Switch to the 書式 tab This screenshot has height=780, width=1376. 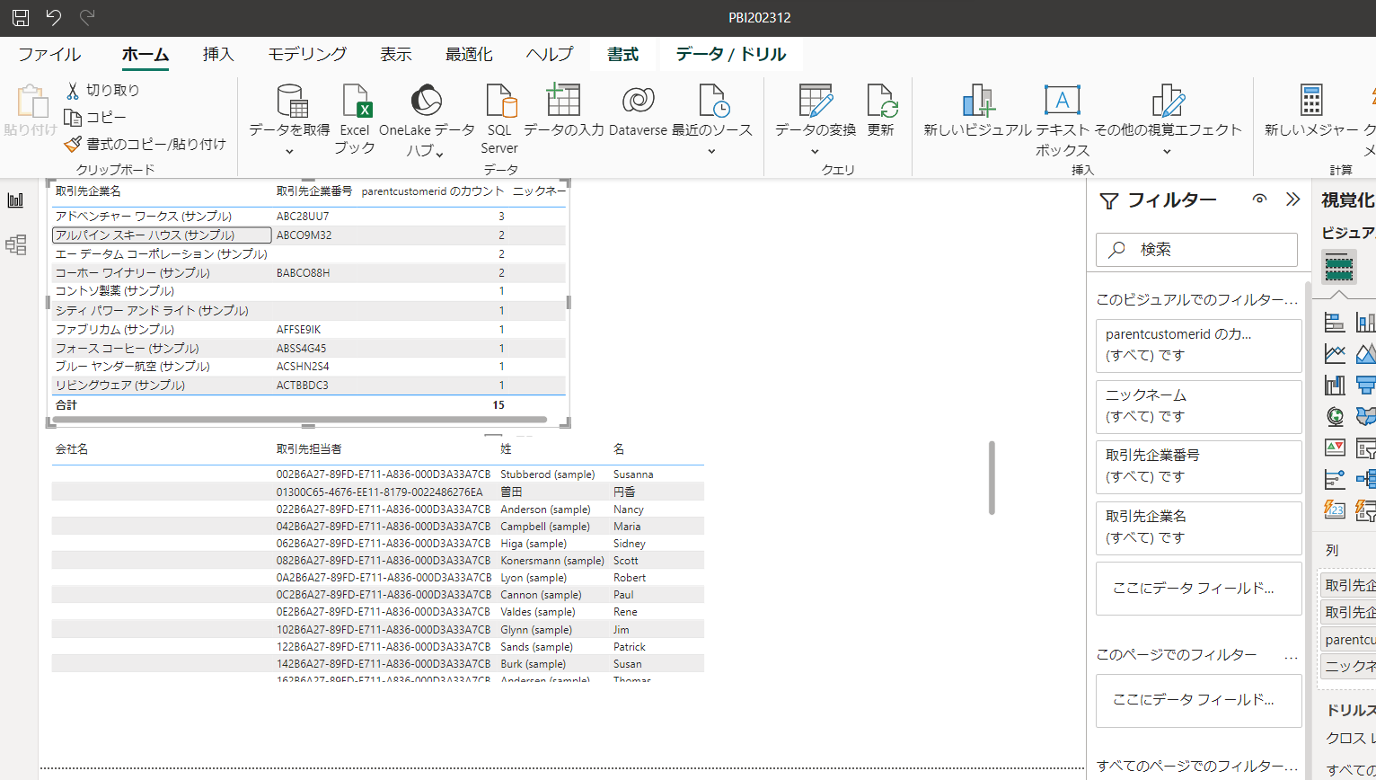[622, 54]
